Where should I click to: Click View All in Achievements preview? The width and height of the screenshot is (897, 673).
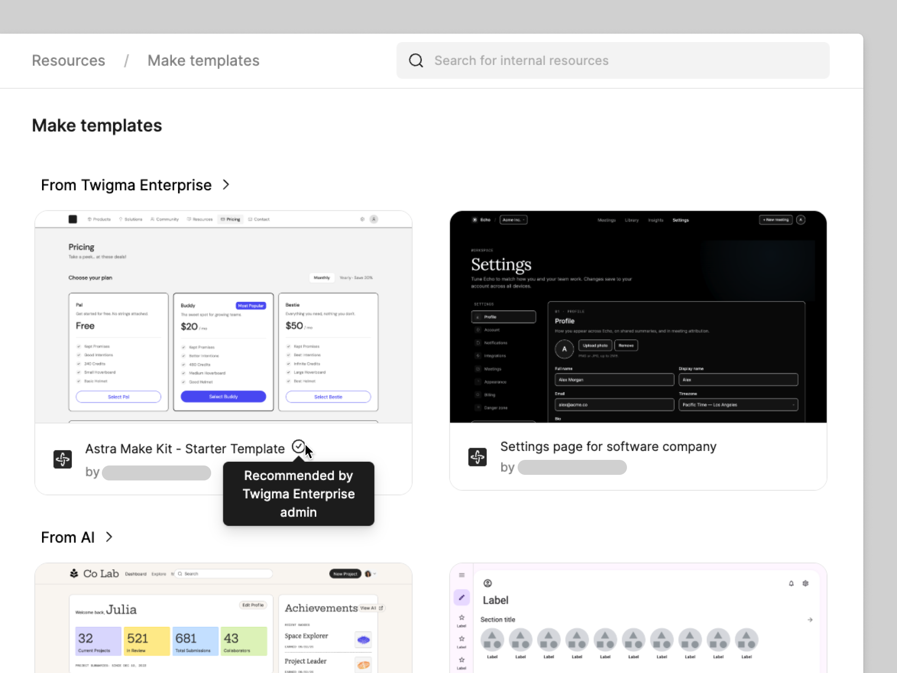(x=371, y=608)
